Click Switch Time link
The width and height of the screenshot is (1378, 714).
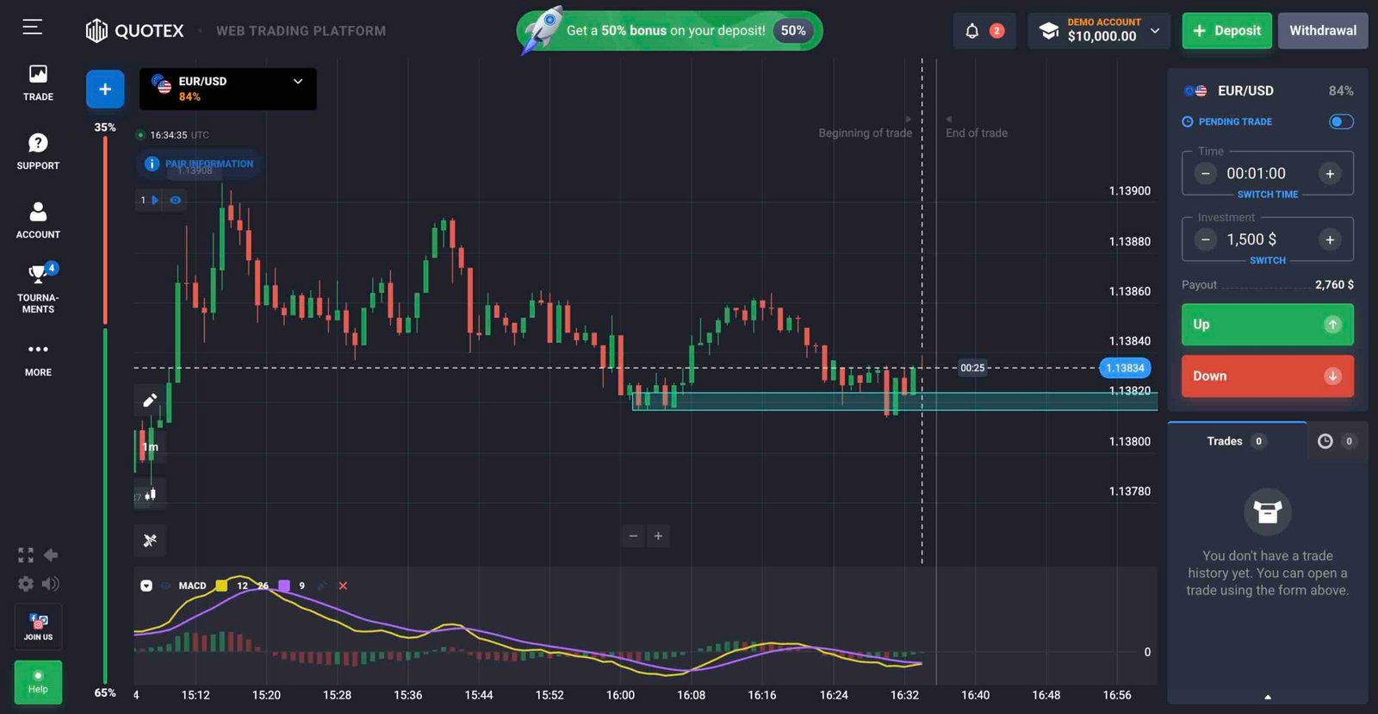tap(1267, 195)
